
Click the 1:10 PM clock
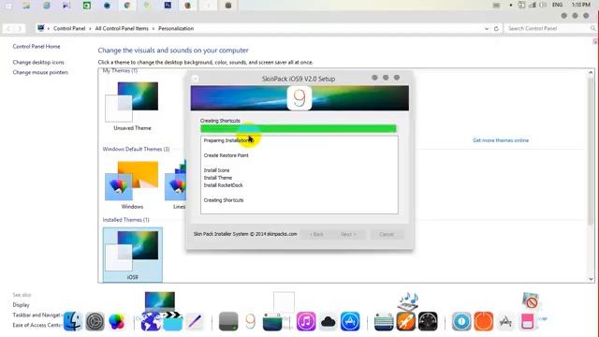580,5
